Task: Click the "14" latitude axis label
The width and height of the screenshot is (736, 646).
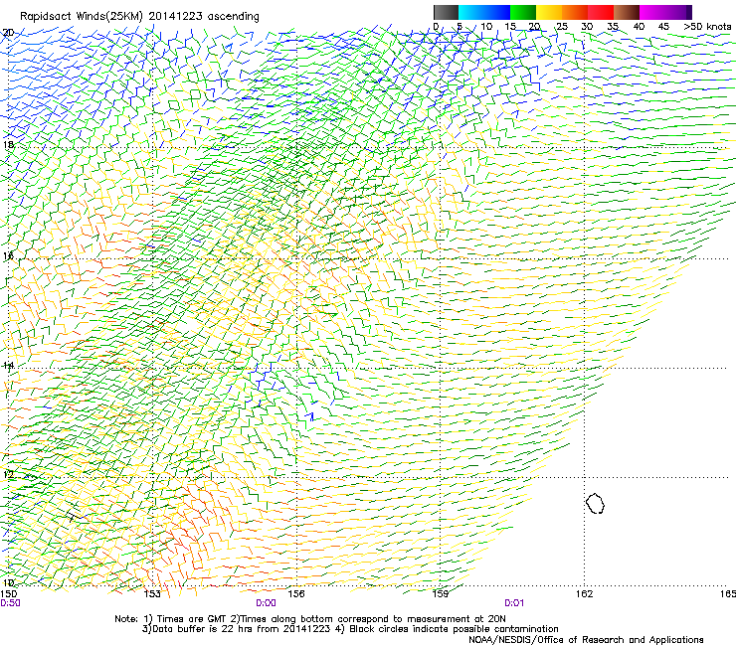Action: point(8,366)
